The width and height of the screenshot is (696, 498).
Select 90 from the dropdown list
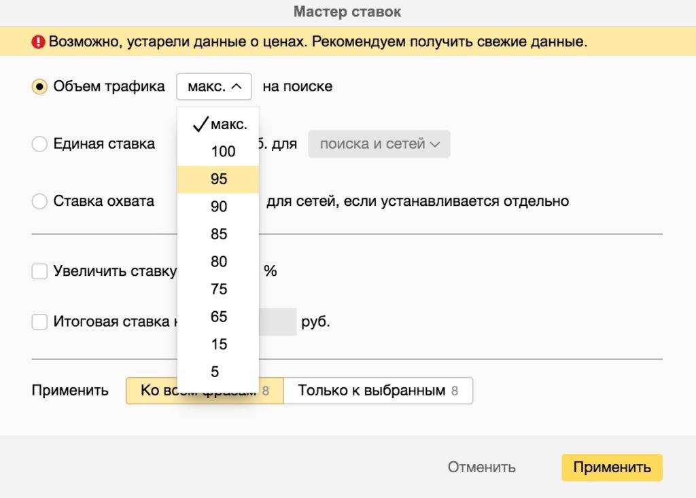[x=218, y=207]
